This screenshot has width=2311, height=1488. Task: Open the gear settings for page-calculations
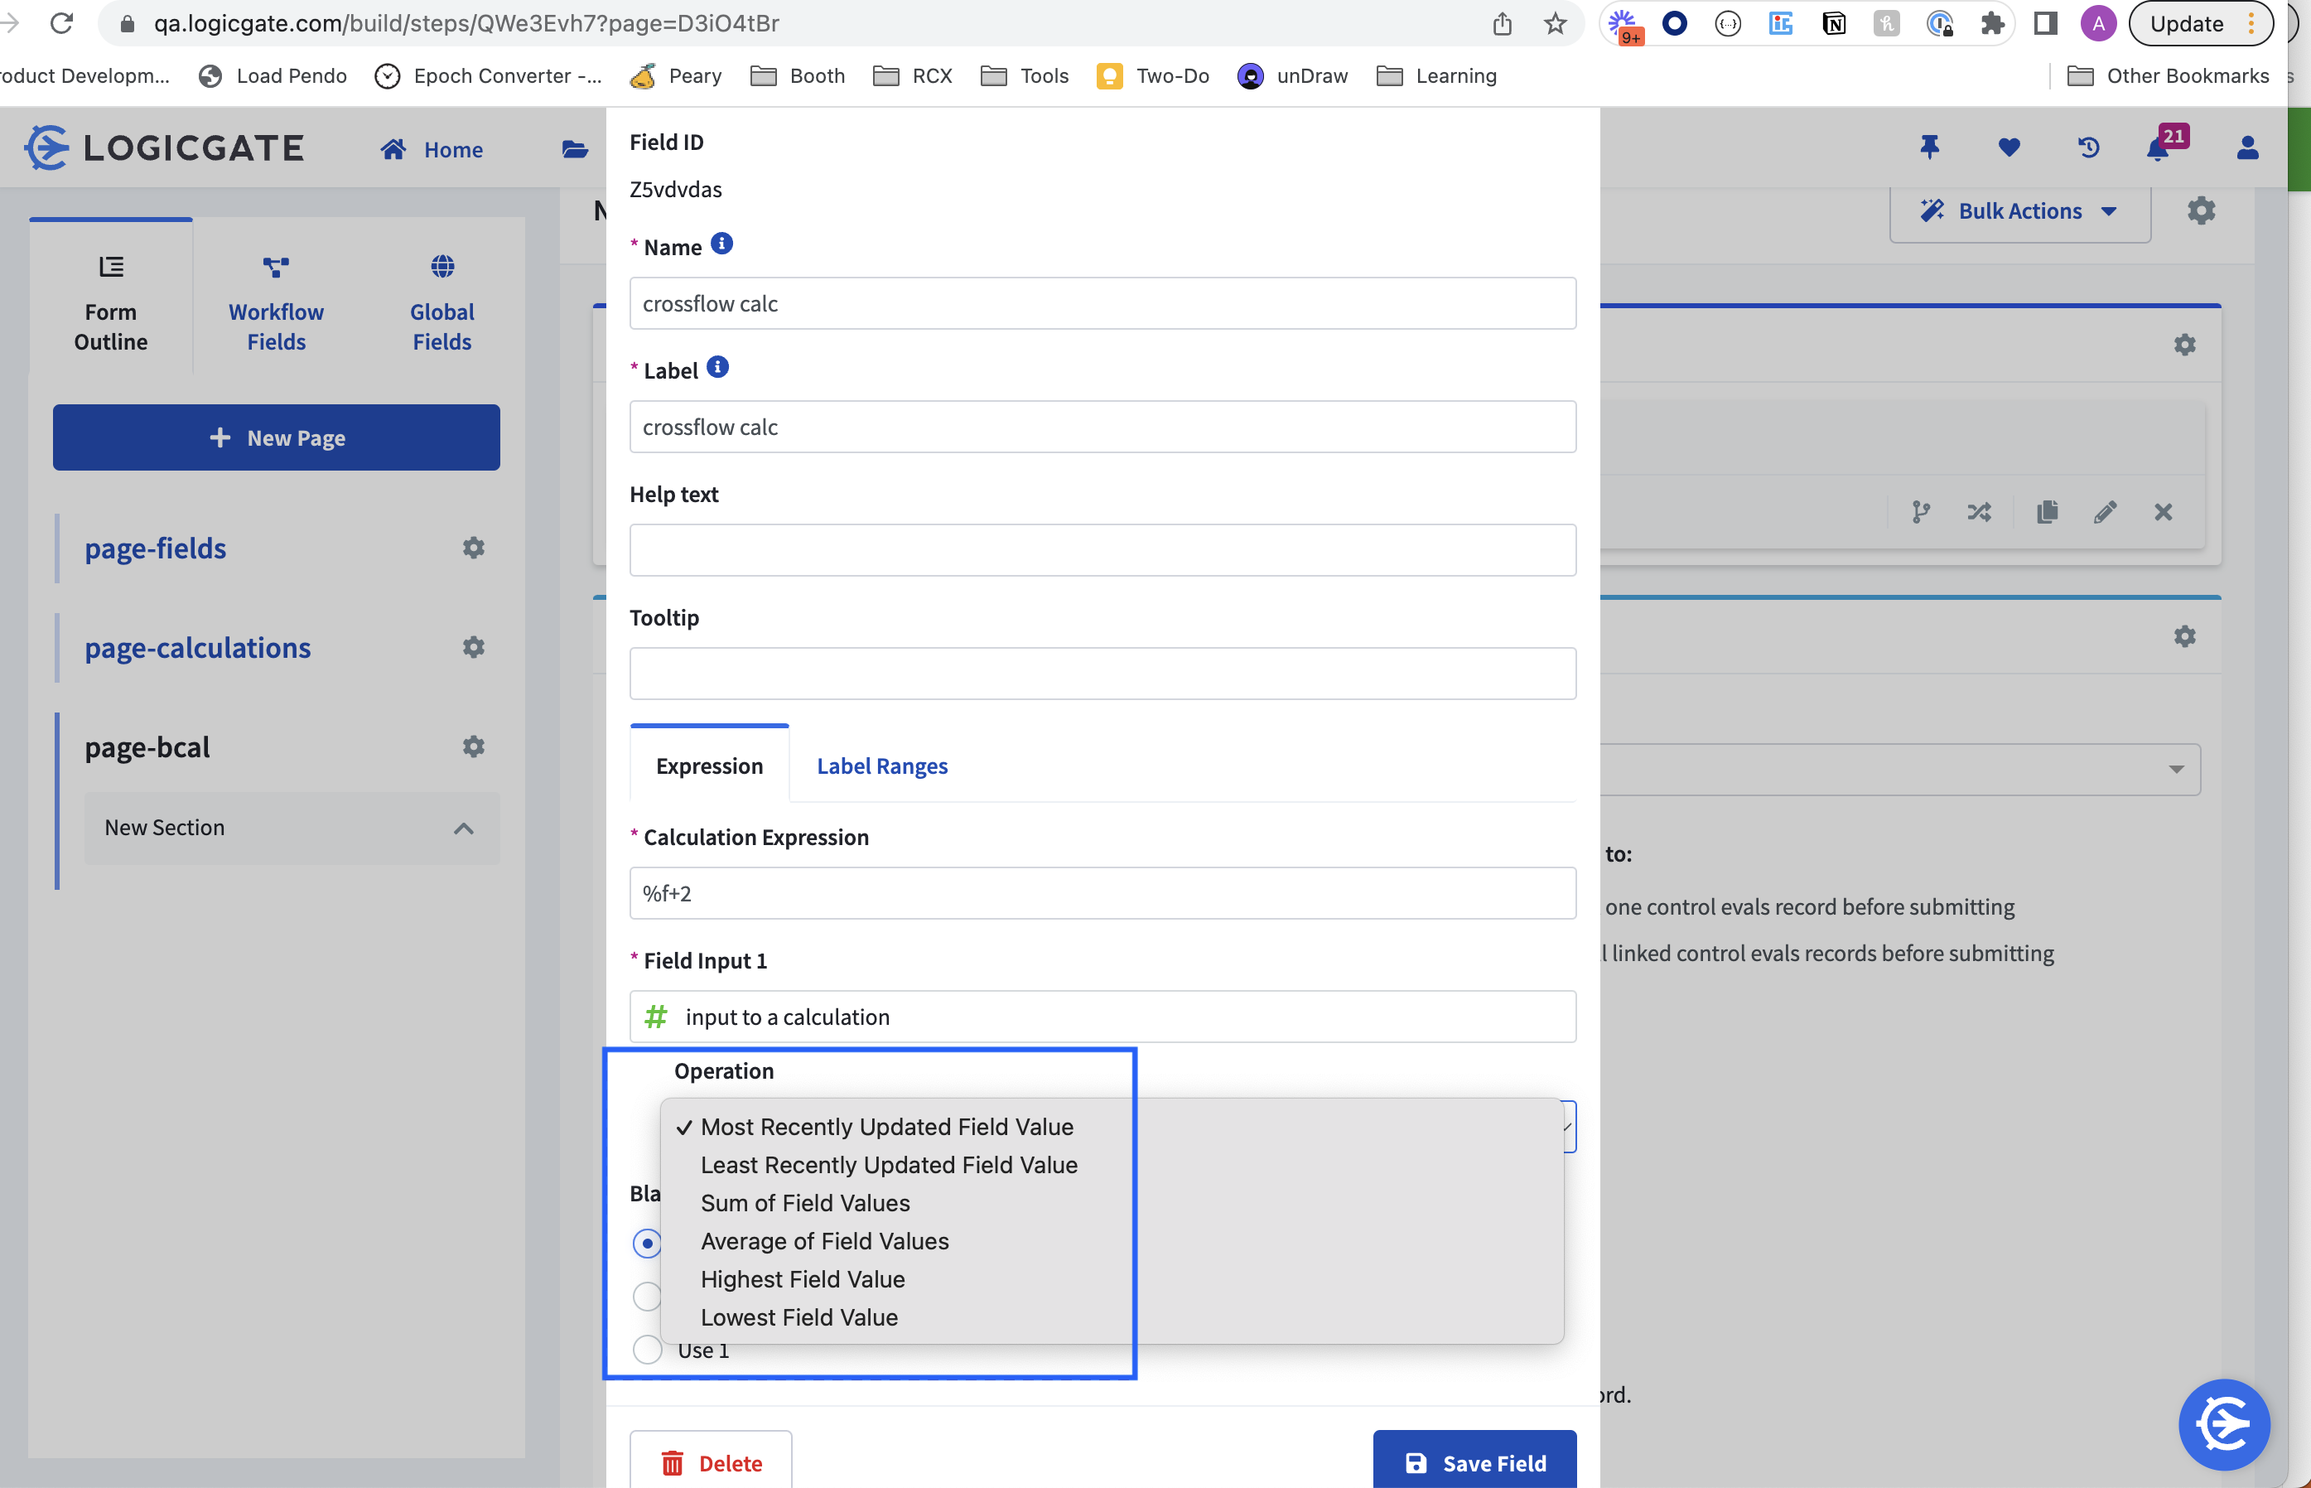(472, 647)
